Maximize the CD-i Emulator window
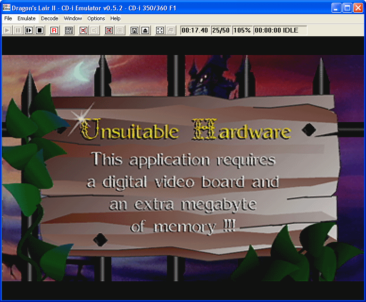Viewport: 366px width, 302px height. (x=347, y=8)
